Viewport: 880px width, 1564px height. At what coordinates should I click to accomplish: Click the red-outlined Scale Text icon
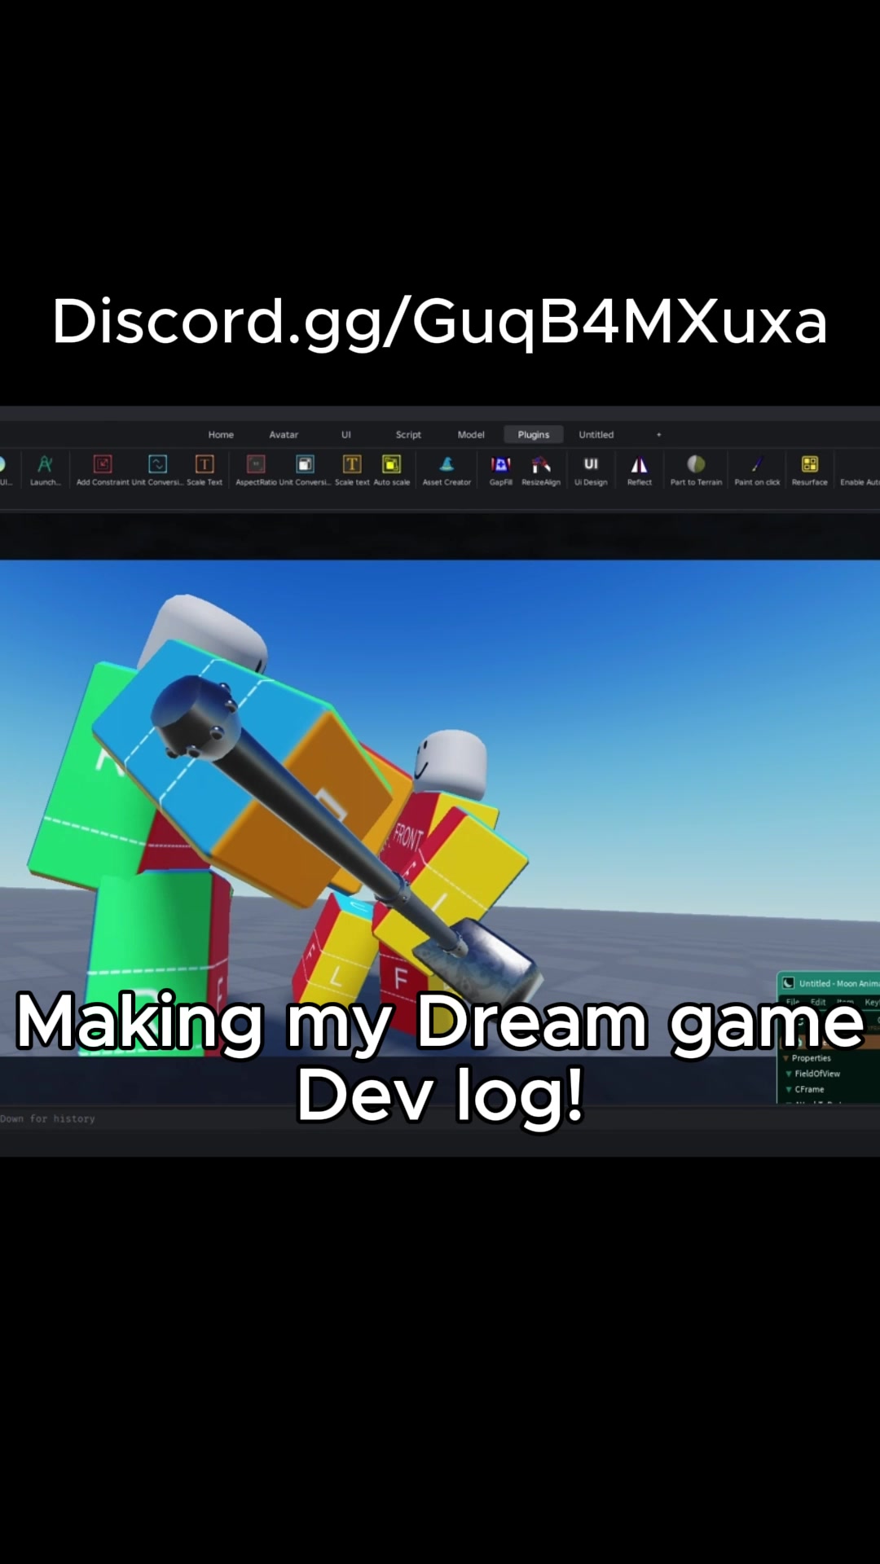205,464
